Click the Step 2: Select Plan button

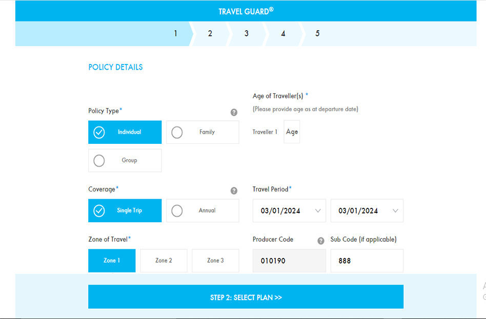point(246,296)
